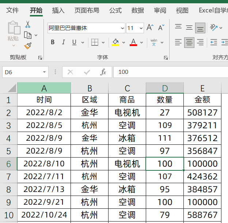Toggle Italic formatting
The image size is (228, 223).
coord(64,42)
